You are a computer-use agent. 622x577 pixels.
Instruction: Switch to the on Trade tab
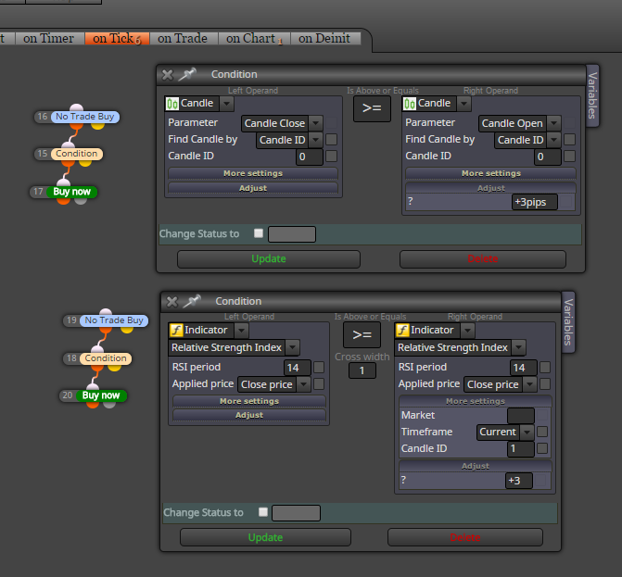pyautogui.click(x=183, y=39)
